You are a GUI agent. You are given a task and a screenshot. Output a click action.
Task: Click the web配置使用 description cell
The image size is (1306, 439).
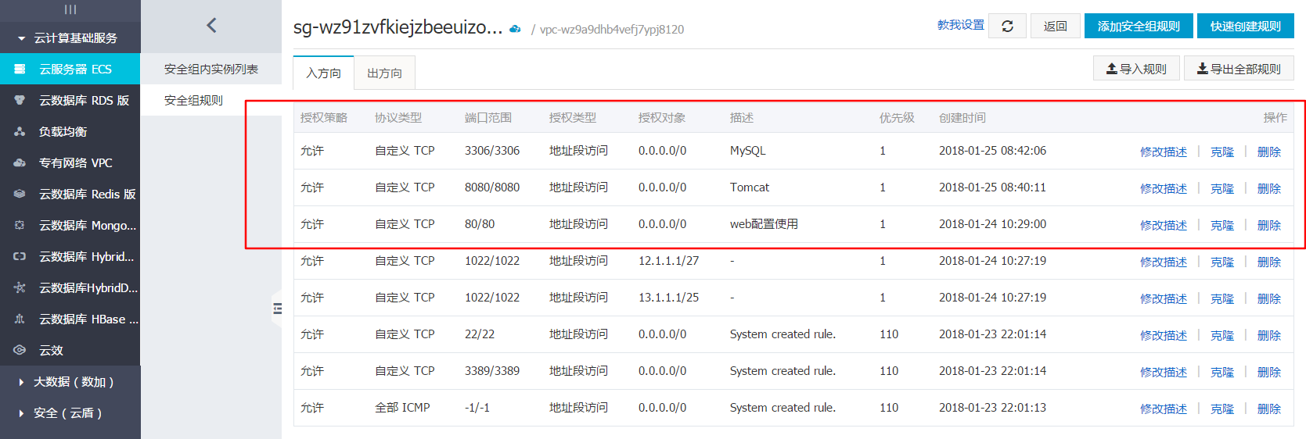click(x=764, y=224)
